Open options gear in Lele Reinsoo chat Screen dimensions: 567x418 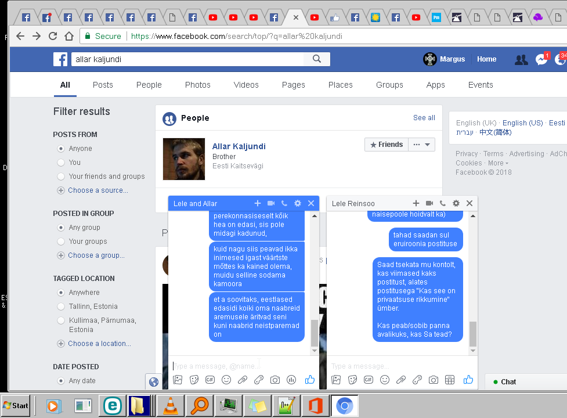pos(456,203)
